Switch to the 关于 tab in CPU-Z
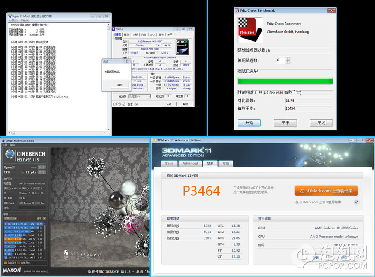The height and width of the screenshot is (277, 375). pyautogui.click(x=170, y=34)
